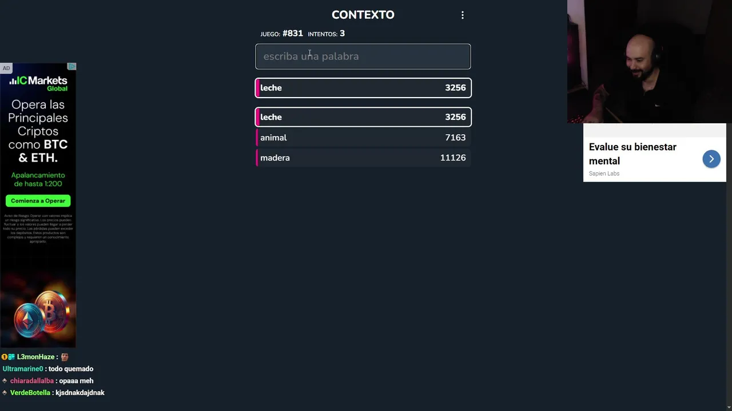Open the Evalue su bienestar mental ad
732x411 pixels.
coord(632,154)
